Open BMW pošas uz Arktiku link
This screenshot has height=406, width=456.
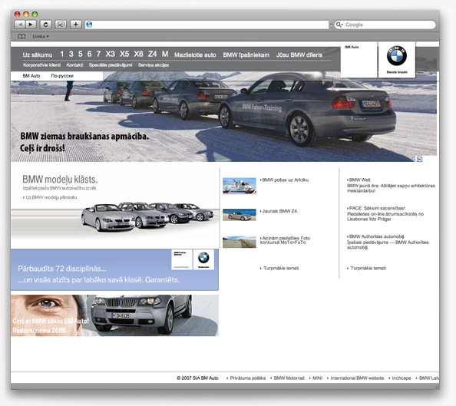tap(284, 180)
